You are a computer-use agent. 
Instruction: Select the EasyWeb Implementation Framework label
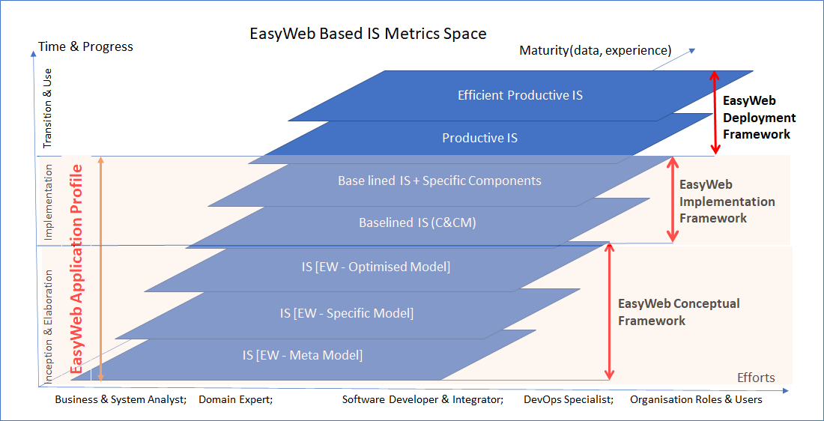[x=727, y=202]
